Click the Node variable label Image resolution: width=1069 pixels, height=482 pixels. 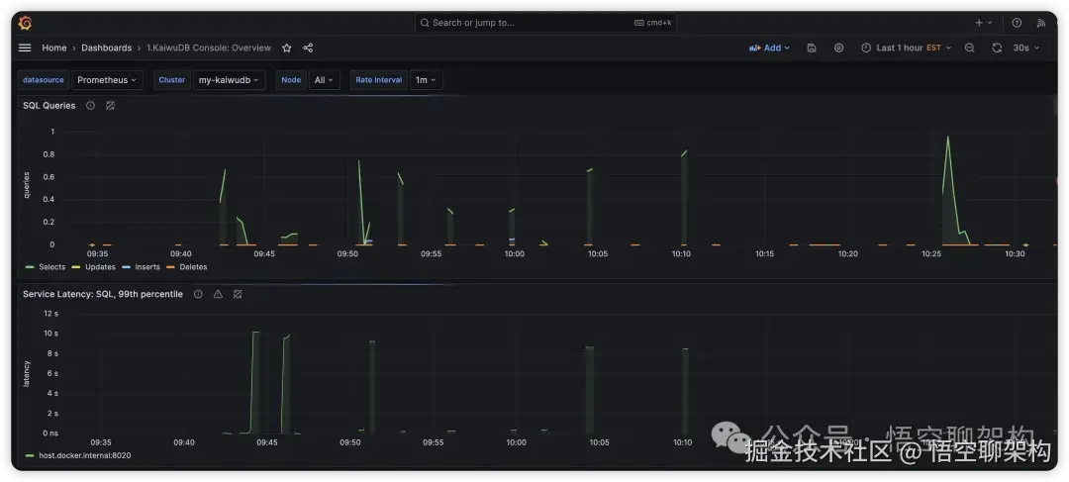[291, 80]
